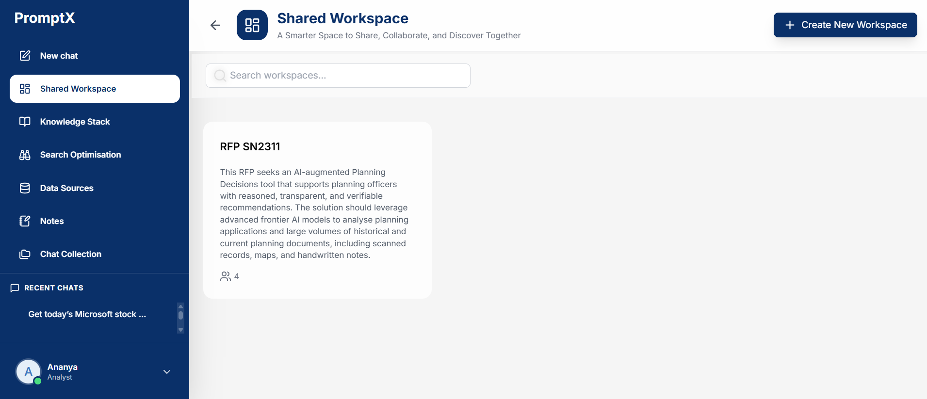This screenshot has height=399, width=927.
Task: Click Create New Workspace button
Action: click(x=845, y=25)
